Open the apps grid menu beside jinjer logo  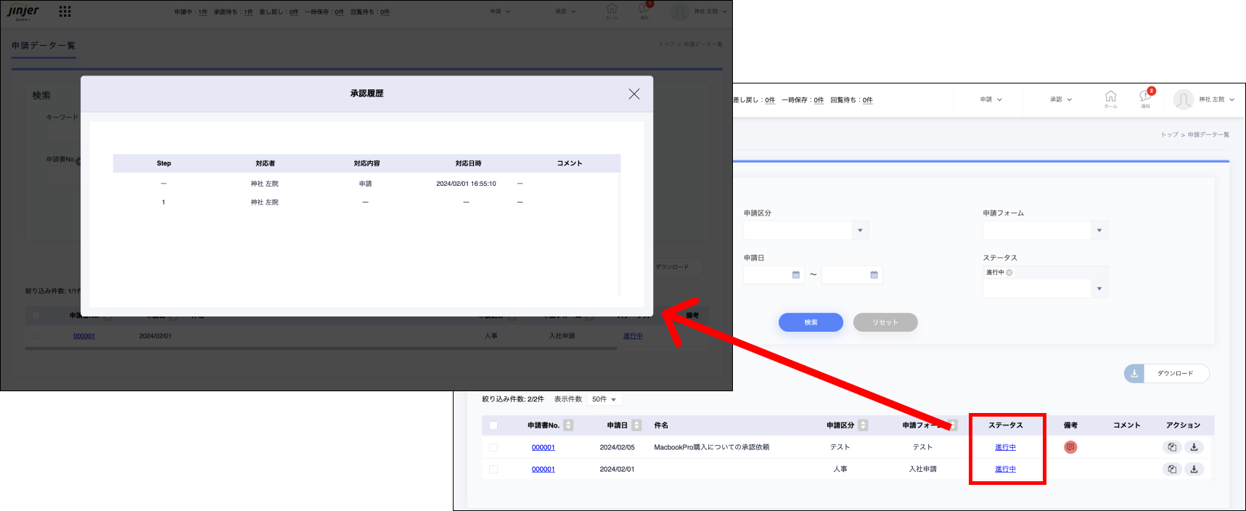pos(65,12)
